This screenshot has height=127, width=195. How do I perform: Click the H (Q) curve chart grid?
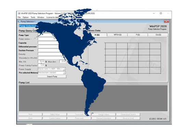point(133,58)
